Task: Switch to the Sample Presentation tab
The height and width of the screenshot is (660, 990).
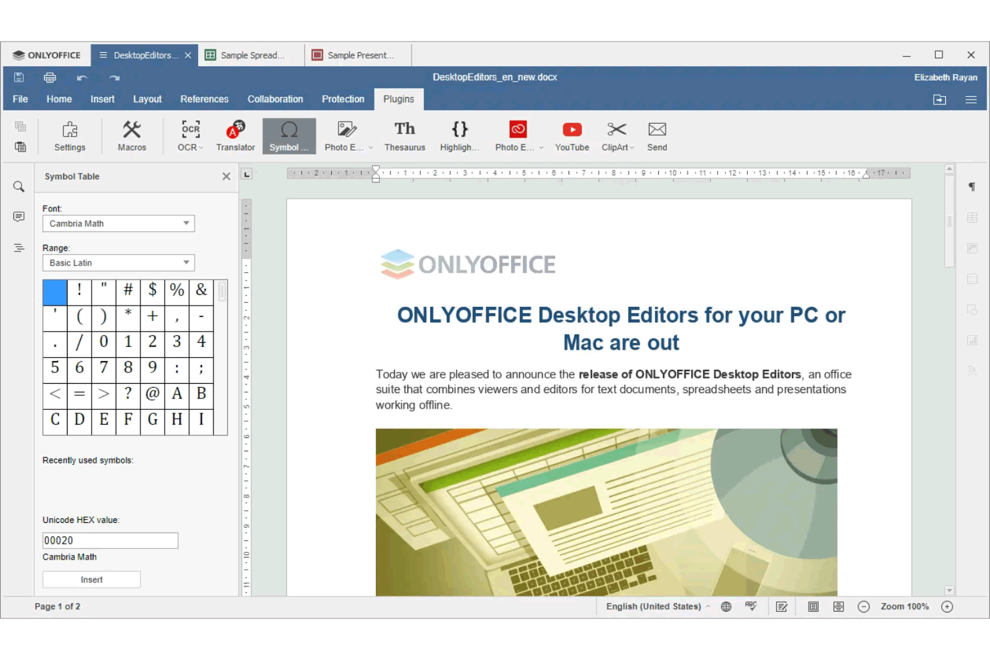Action: click(x=357, y=55)
